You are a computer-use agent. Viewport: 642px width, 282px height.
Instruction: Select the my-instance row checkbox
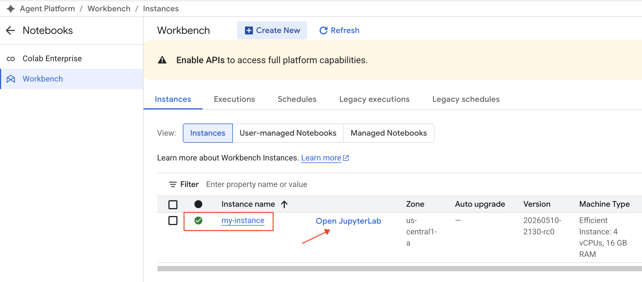click(x=173, y=221)
